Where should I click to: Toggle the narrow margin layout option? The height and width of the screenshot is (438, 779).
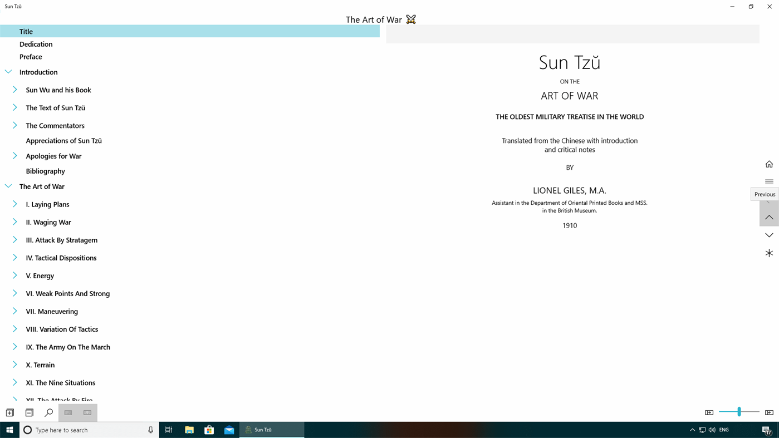pos(67,412)
